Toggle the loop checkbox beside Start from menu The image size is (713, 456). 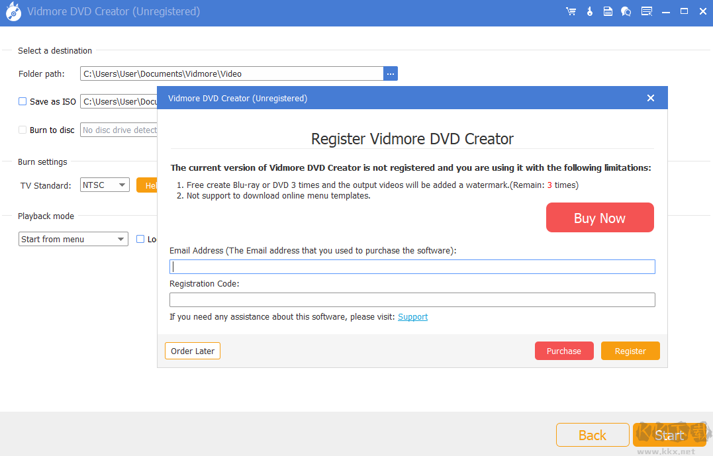click(x=140, y=239)
